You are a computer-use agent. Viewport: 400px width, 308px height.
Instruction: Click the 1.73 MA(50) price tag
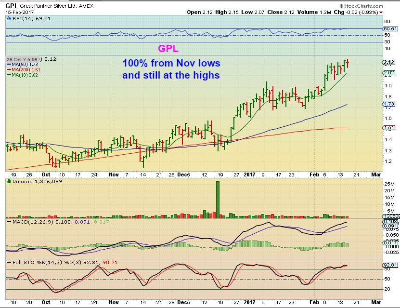[x=389, y=104]
